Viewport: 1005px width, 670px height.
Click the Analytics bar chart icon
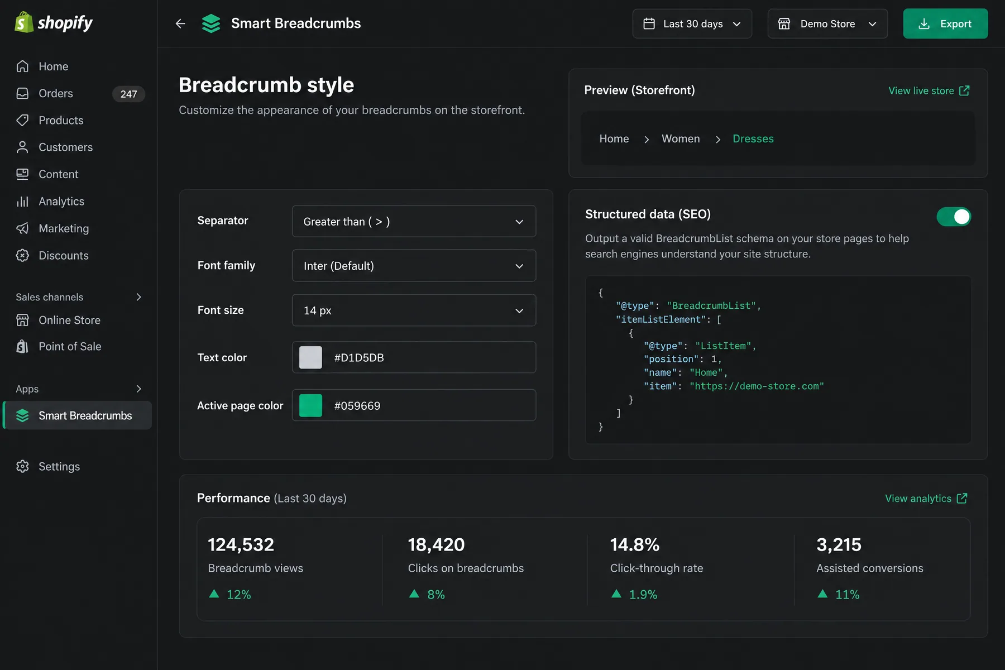click(22, 202)
